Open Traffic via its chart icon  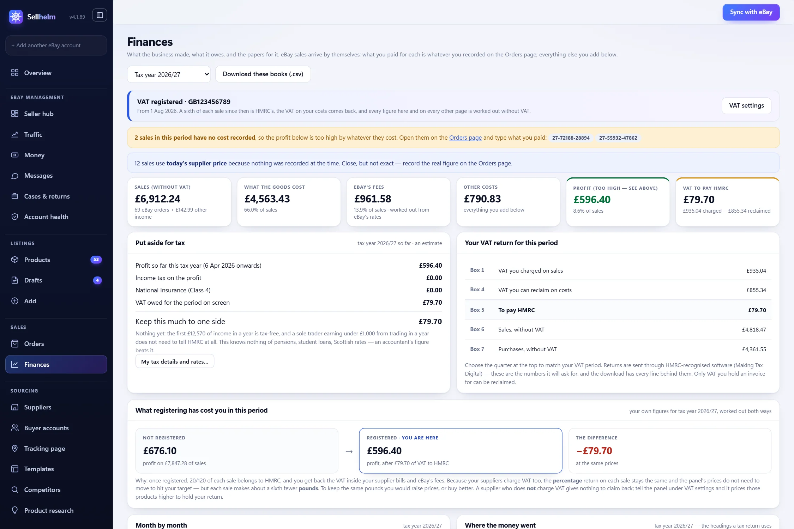point(15,134)
